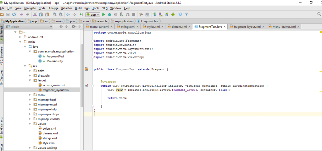Click the grey Stop square icon
Screen dimensions: 322x151
click(x=134, y=14)
